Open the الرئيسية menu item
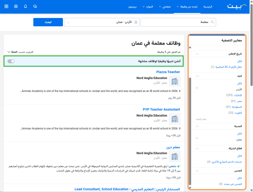Viewport: 253px width, 192px height. (208, 7)
